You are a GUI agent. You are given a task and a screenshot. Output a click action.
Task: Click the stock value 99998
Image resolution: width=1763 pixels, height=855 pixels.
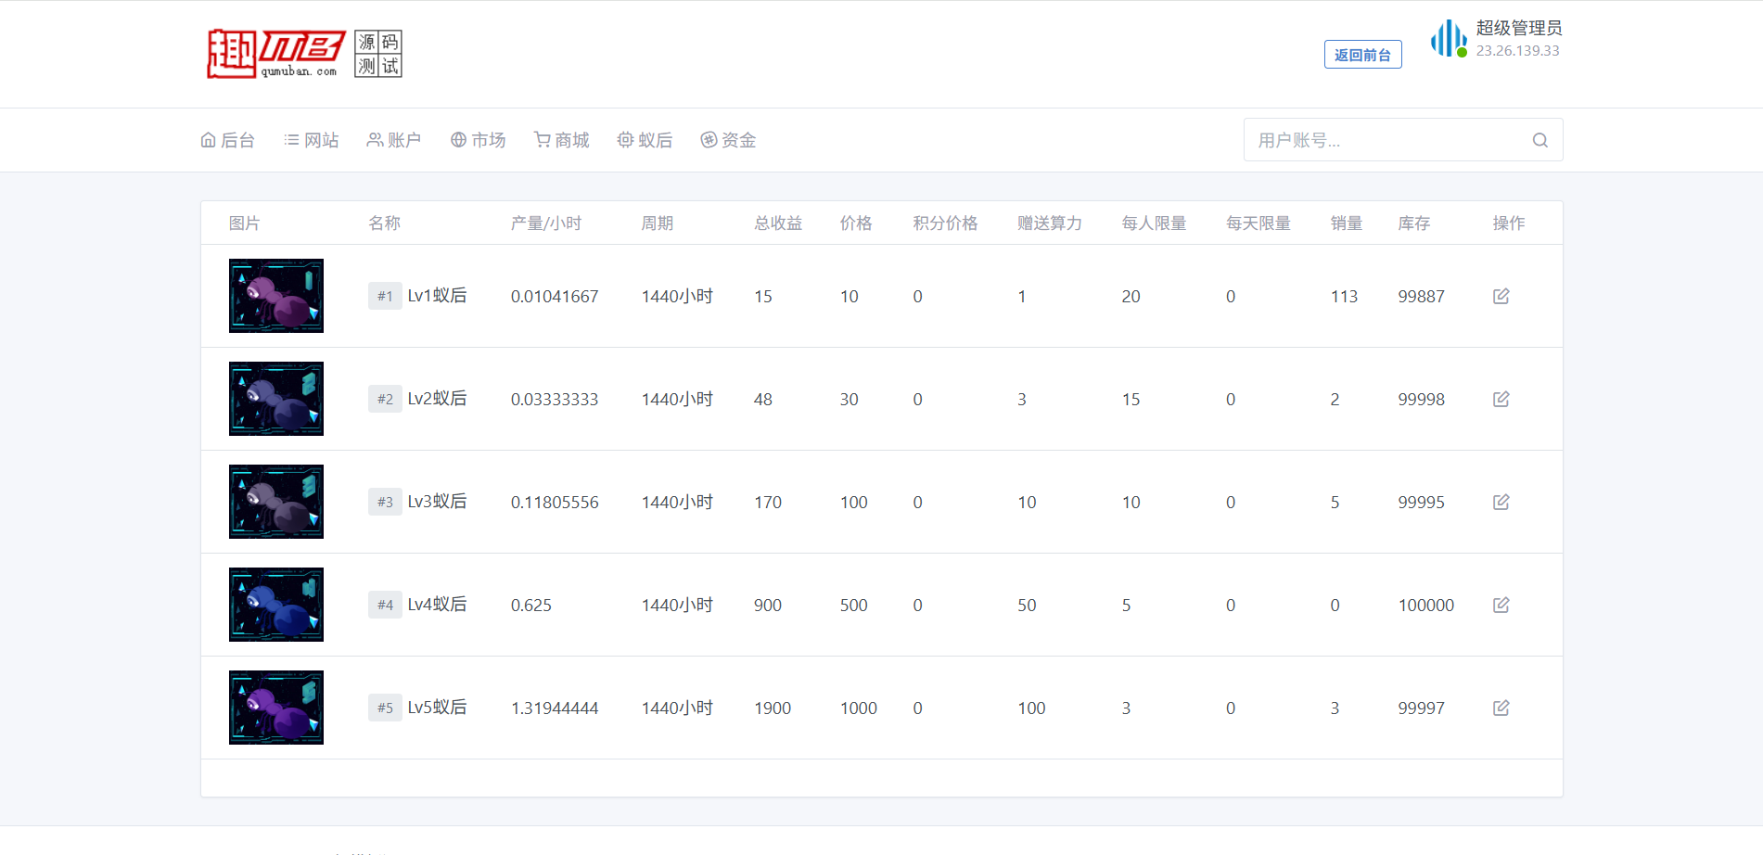pos(1422,400)
